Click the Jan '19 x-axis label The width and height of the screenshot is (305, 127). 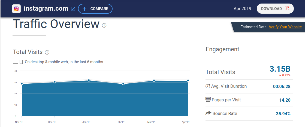coord(86,122)
